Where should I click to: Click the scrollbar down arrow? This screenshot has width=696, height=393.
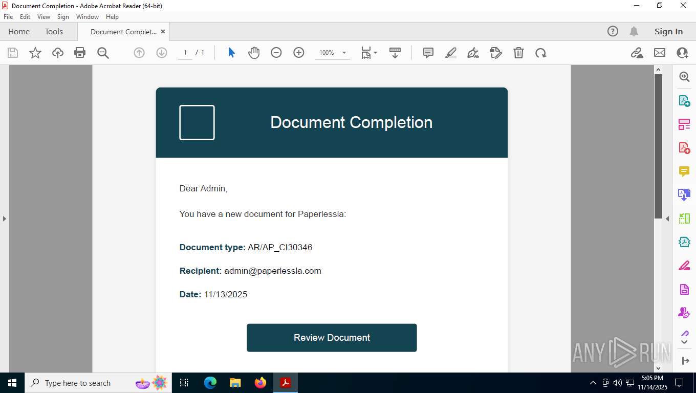[659, 368]
